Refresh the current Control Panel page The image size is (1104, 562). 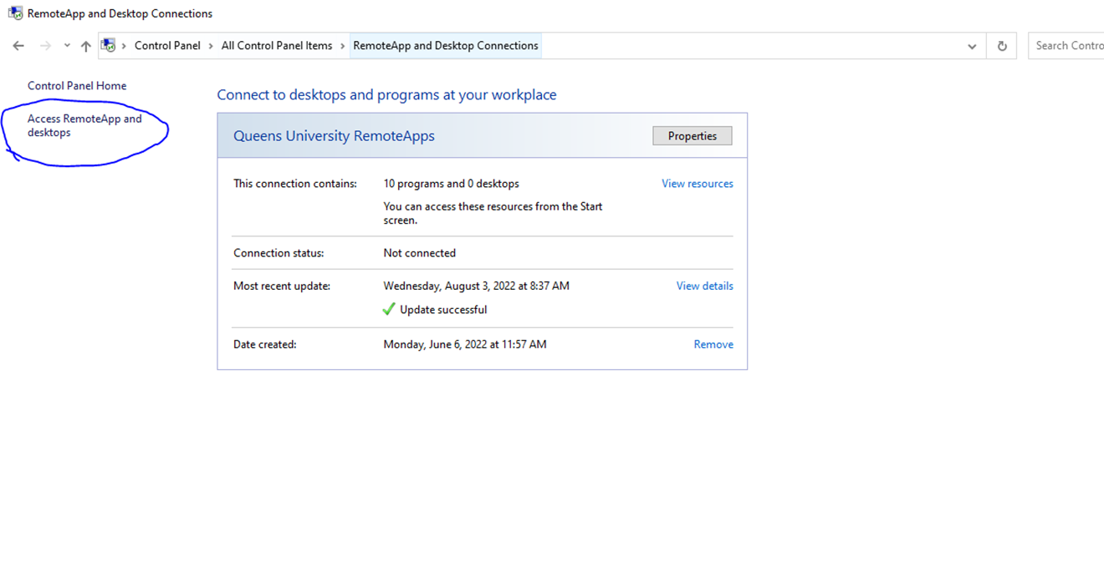pos(1002,47)
